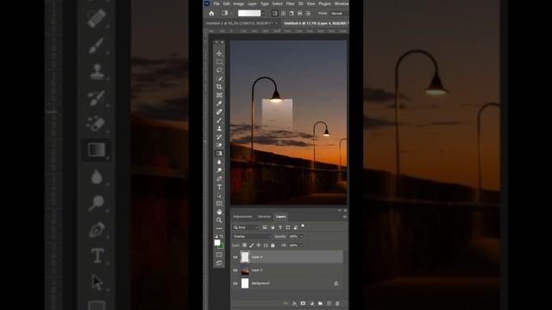Open the layer filter Kind dropdown
This screenshot has height=310, width=552.
246,227
